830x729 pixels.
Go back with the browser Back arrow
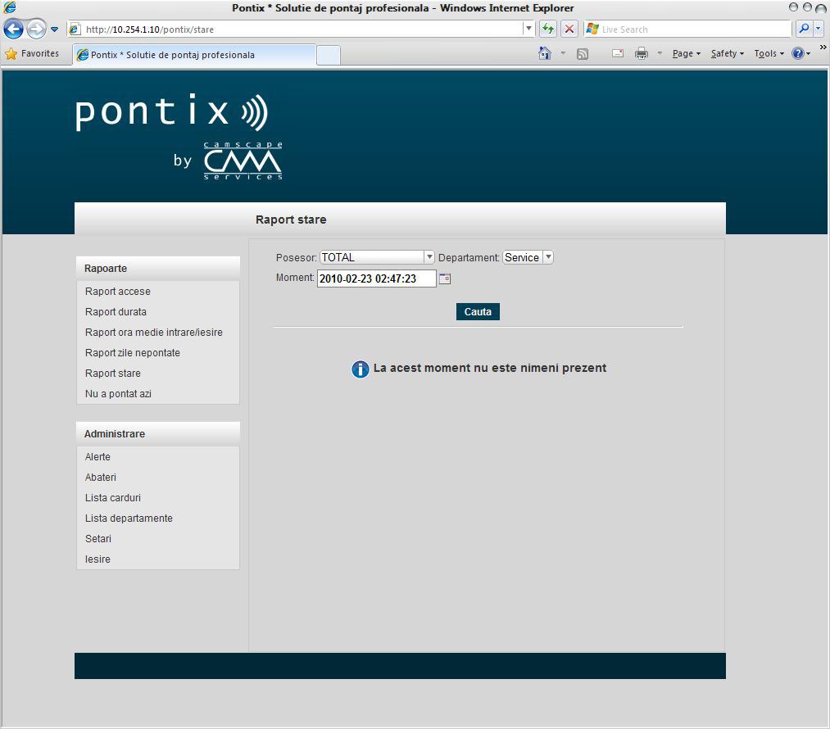click(x=13, y=29)
